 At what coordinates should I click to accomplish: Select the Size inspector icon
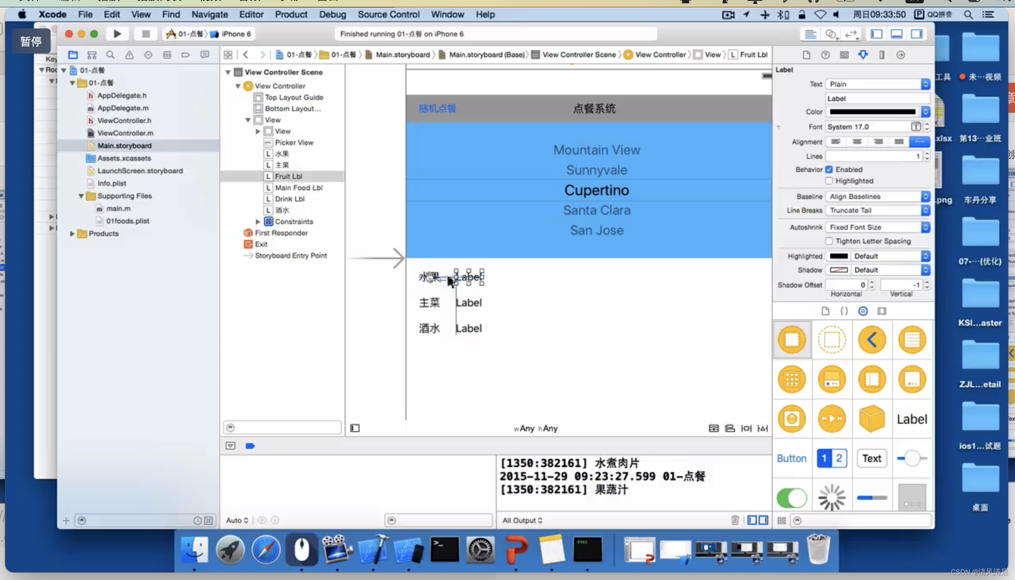coord(882,54)
